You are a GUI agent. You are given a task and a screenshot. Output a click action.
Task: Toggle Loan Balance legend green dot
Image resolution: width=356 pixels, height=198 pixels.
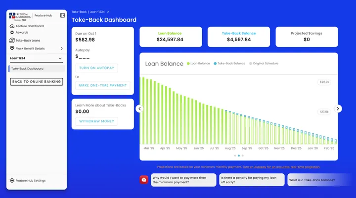(188, 63)
